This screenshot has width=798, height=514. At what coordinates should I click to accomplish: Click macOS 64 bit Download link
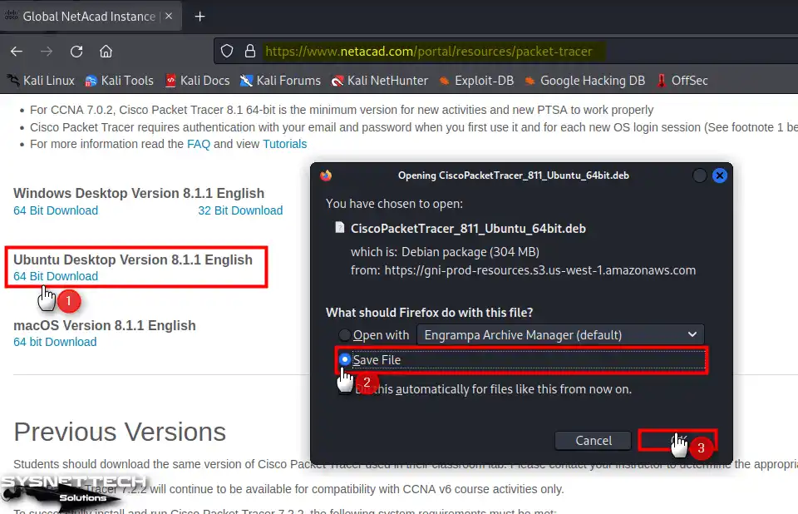tap(55, 342)
